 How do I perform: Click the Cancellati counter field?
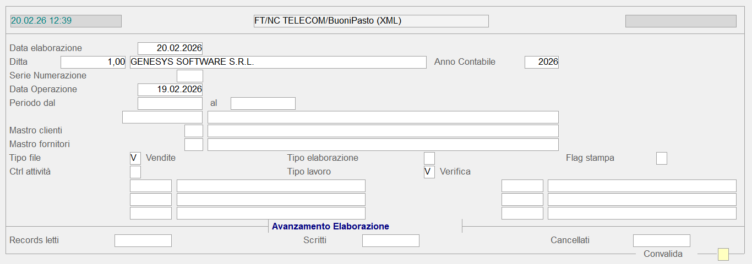click(x=662, y=240)
